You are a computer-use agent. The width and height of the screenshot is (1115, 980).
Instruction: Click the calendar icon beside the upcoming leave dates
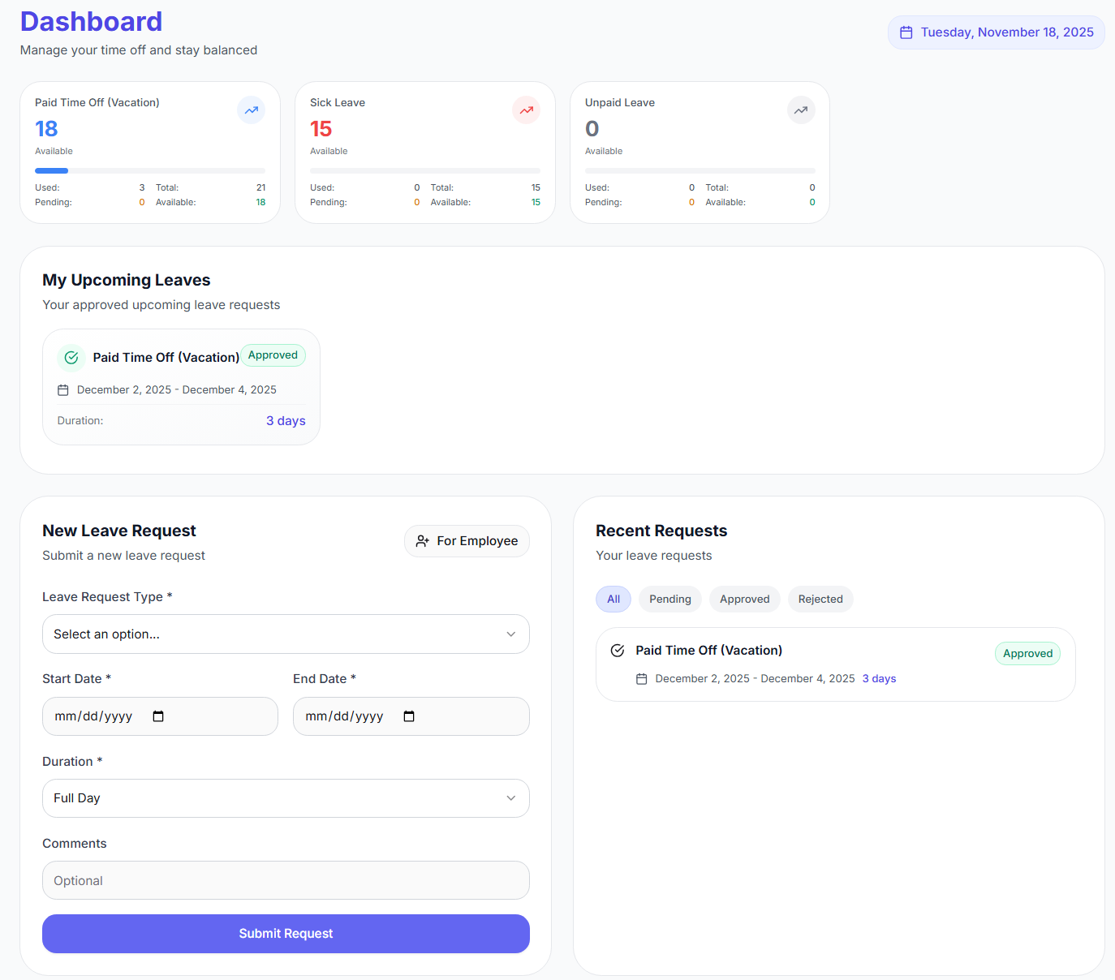pyautogui.click(x=63, y=389)
